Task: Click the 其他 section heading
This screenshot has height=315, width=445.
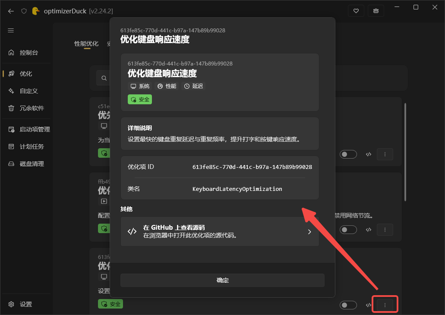Action: point(126,209)
